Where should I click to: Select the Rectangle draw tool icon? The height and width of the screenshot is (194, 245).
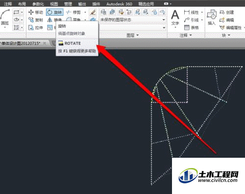pos(16,12)
